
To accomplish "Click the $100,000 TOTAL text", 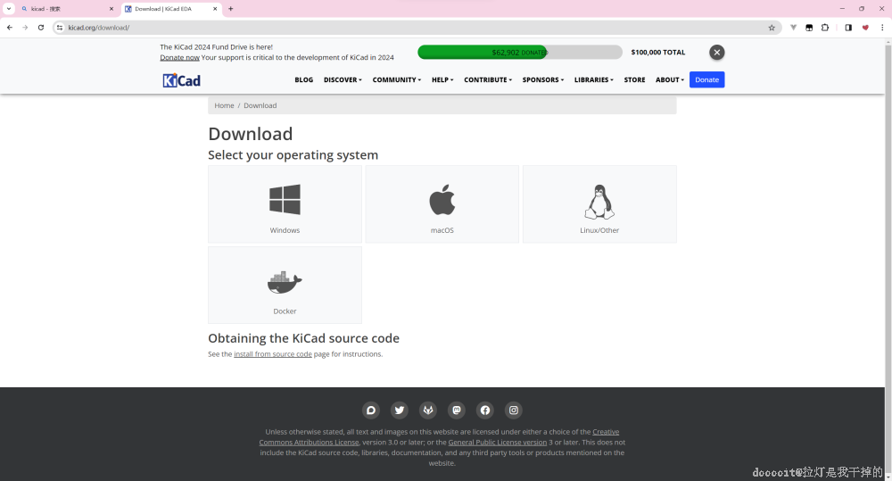I will (x=657, y=53).
